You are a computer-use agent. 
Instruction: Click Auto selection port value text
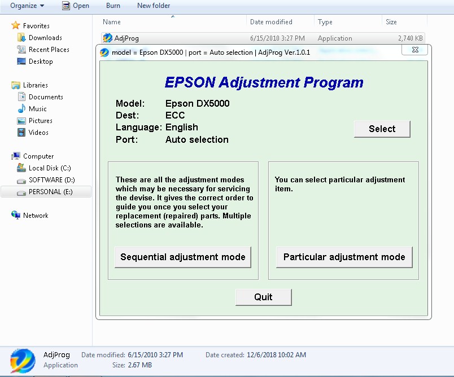pyautogui.click(x=197, y=139)
